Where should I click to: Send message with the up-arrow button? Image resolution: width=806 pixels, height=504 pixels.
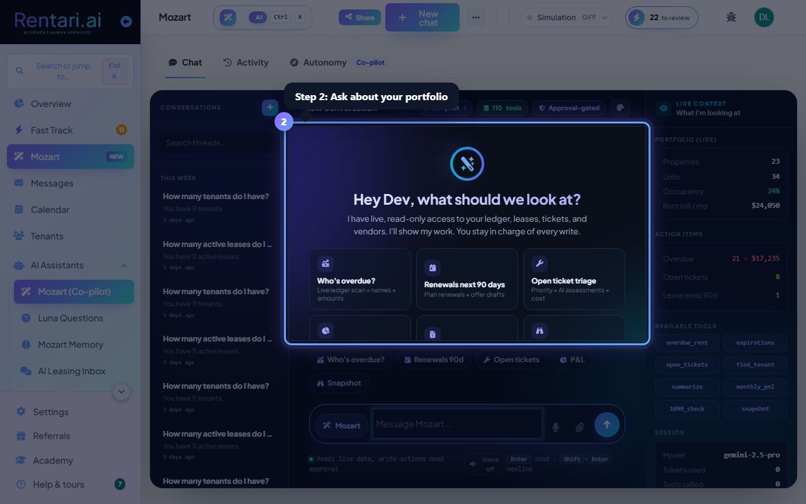pos(607,425)
